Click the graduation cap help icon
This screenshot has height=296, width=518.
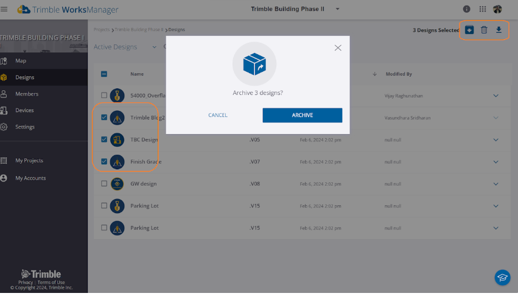pos(502,277)
